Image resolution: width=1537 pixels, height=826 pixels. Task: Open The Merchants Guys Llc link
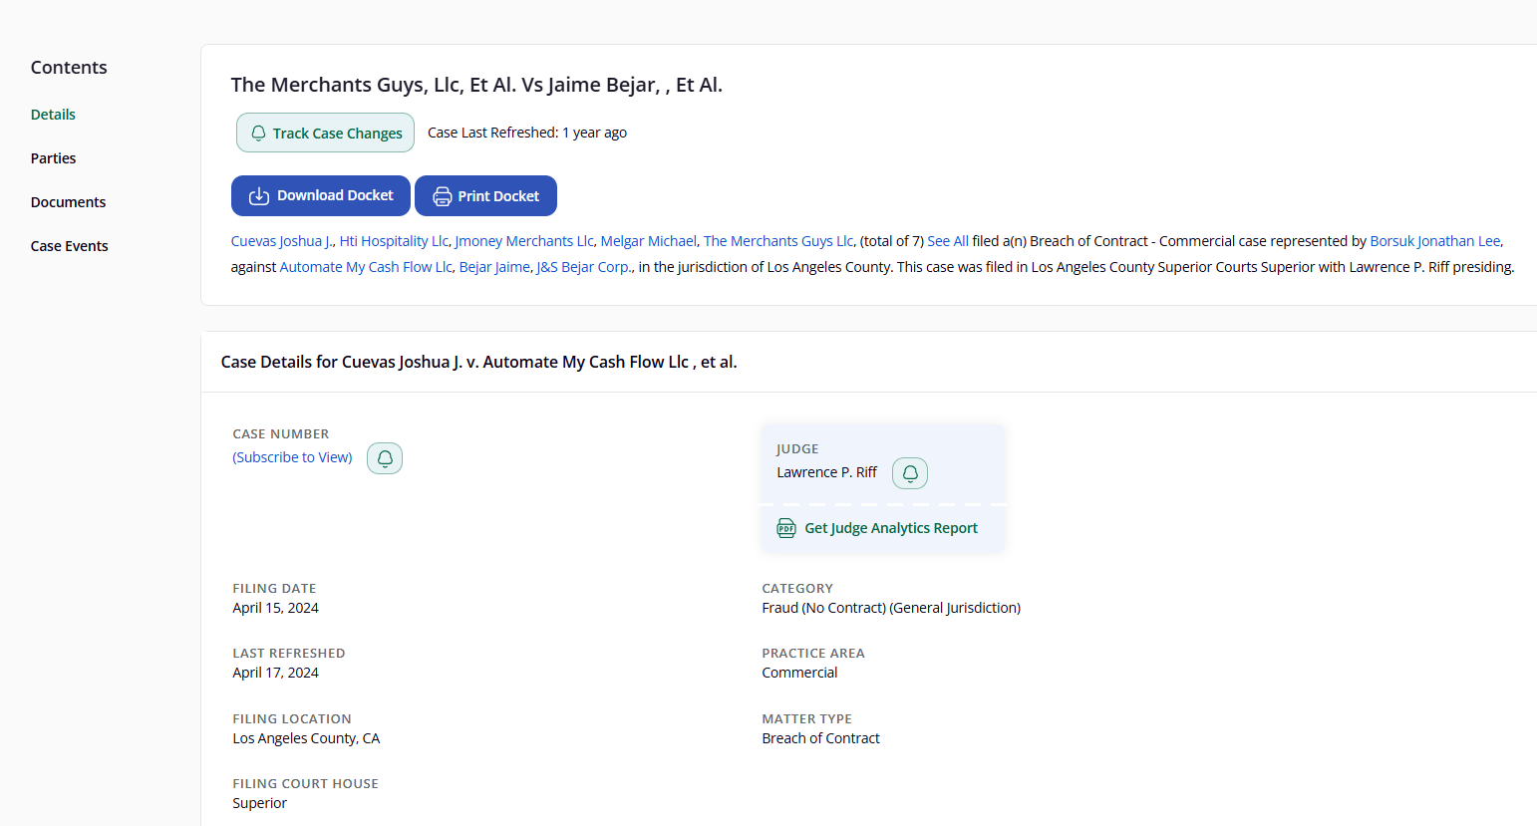click(x=778, y=241)
